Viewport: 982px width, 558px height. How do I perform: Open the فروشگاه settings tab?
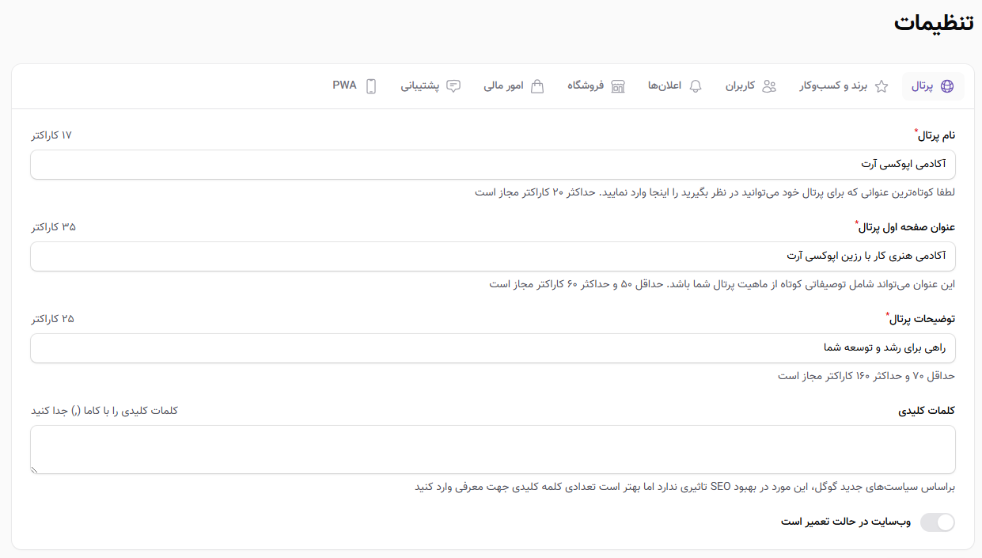(x=596, y=86)
